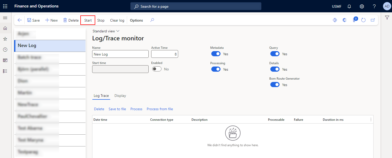The width and height of the screenshot is (392, 158).
Task: Open the settings gear
Action: [x=362, y=6]
